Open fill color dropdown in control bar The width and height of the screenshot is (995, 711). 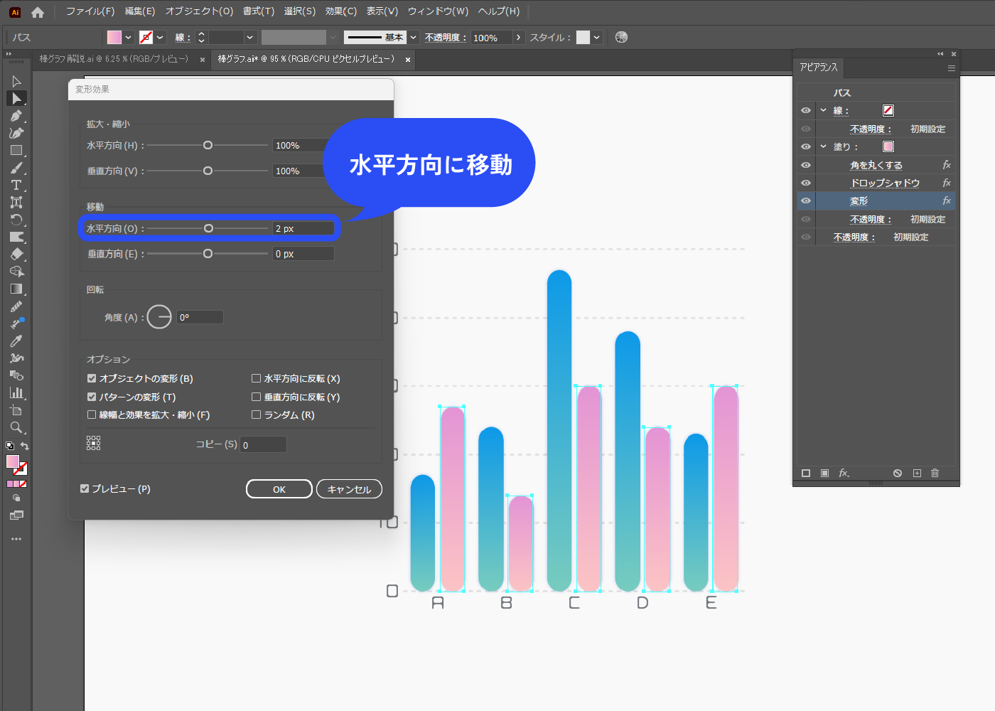click(129, 38)
